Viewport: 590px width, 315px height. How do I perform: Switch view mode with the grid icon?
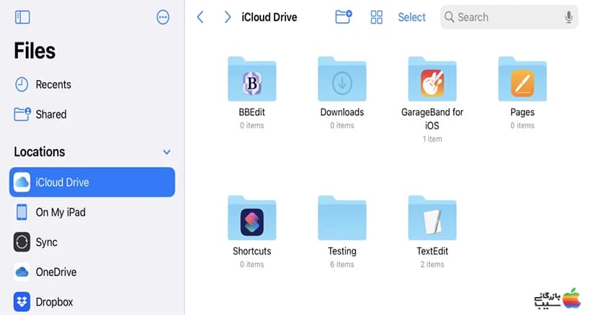coord(376,17)
